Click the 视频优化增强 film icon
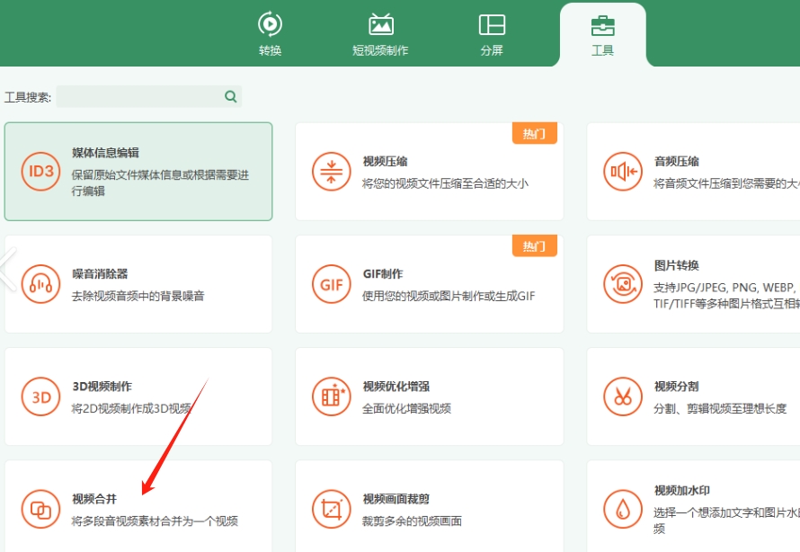 point(331,396)
